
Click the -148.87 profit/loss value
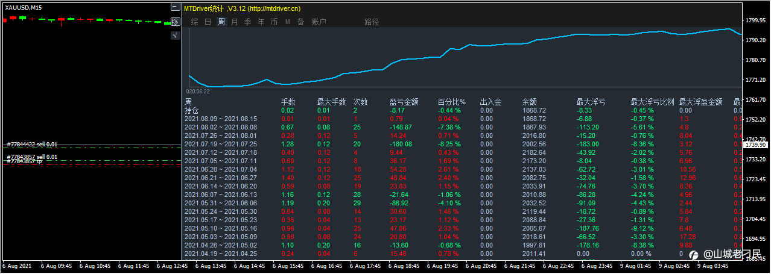401,127
